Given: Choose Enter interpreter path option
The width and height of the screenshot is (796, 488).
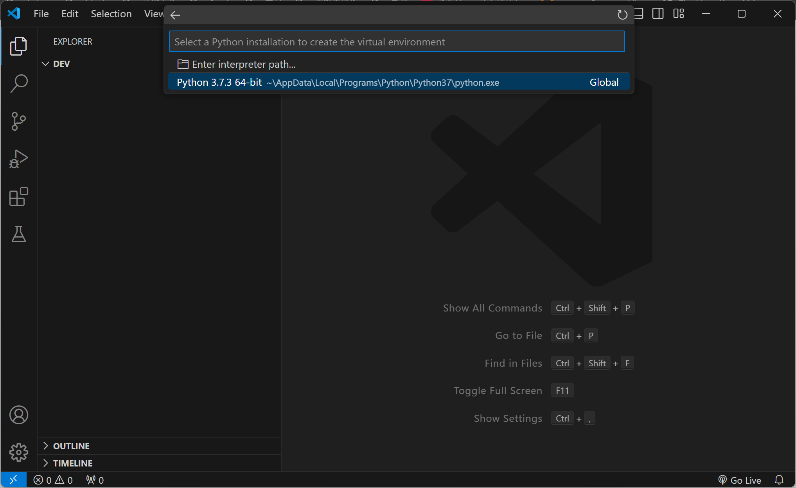Looking at the screenshot, I should 243,64.
